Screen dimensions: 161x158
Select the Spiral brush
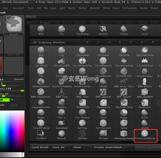click(124, 125)
